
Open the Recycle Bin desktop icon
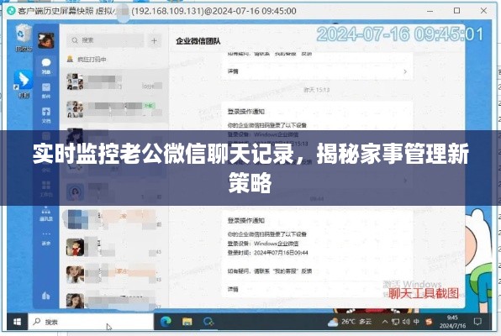click(24, 38)
